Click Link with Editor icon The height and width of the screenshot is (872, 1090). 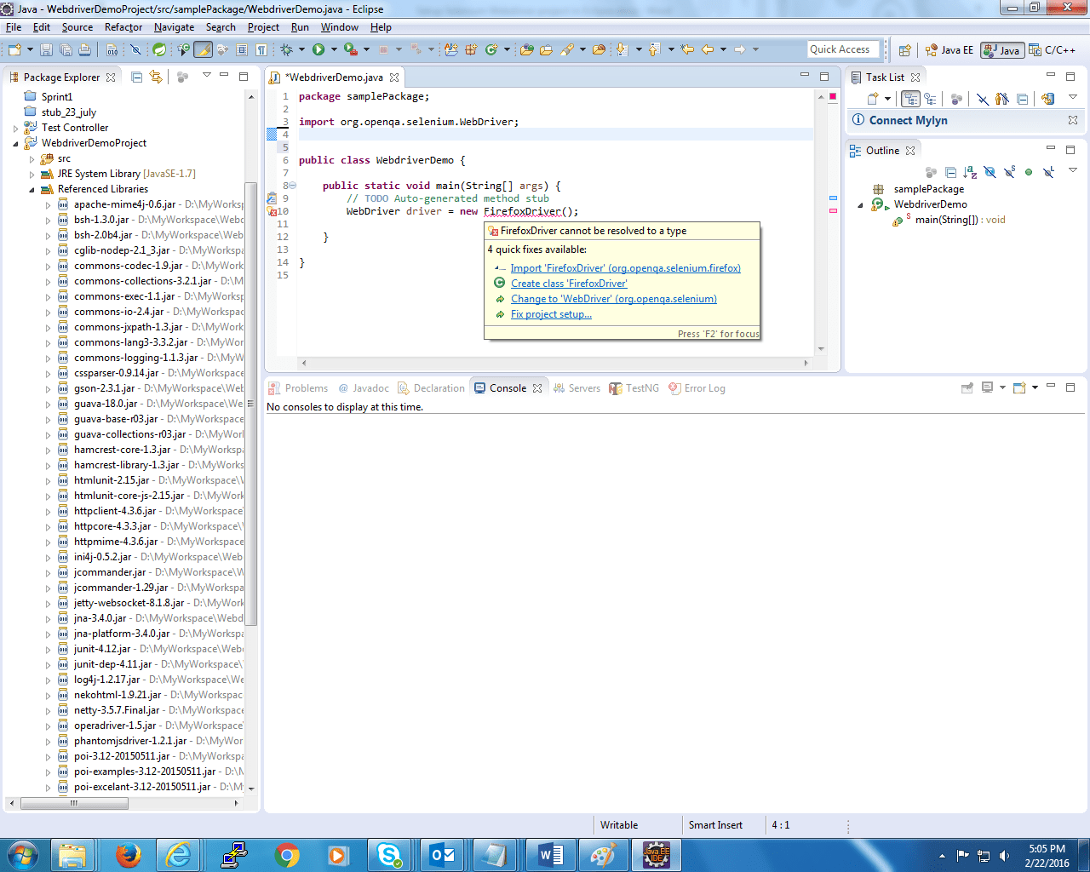point(155,77)
